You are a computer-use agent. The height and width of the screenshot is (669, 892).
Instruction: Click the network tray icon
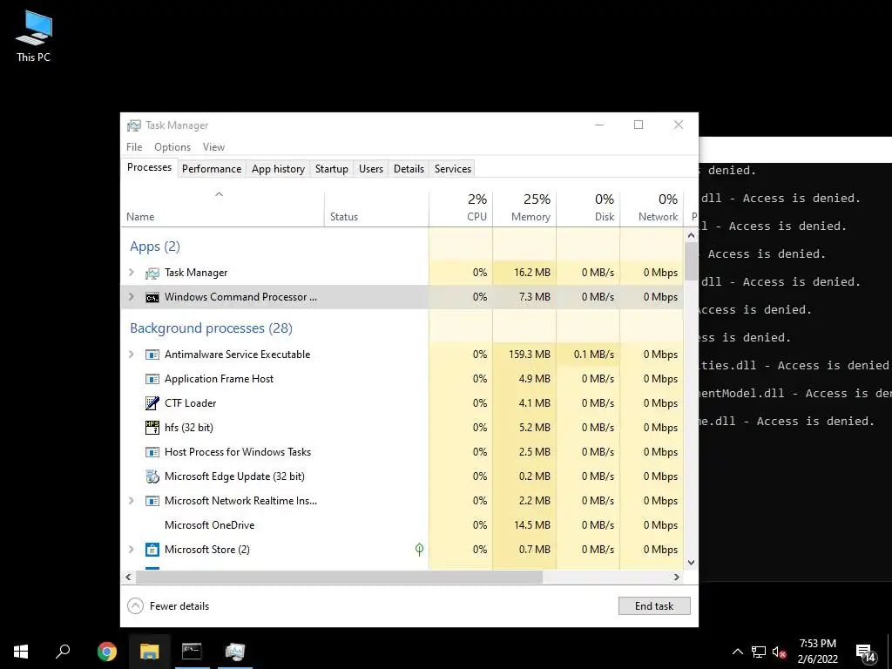[x=759, y=652]
